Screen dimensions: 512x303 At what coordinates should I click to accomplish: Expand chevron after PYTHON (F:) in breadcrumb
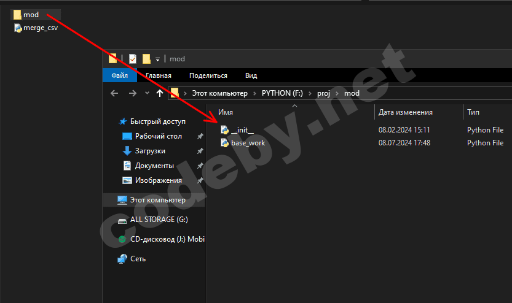(310, 93)
